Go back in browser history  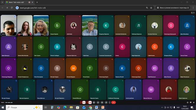tap(2, 8)
